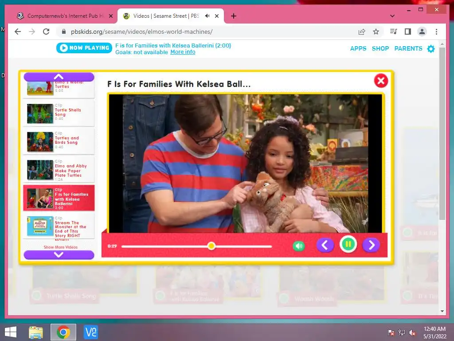
Task: Pause the video with the green pause button
Action: 348,245
